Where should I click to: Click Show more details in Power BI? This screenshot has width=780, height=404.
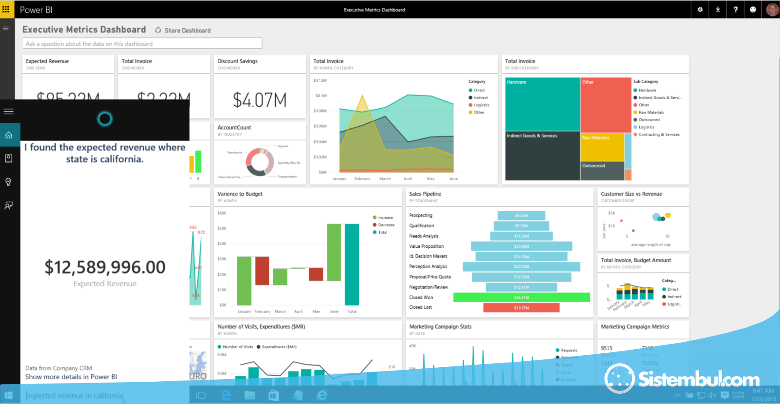(x=71, y=377)
